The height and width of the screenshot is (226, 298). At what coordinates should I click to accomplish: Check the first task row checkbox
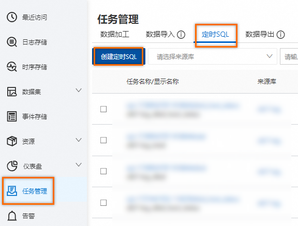click(103, 109)
